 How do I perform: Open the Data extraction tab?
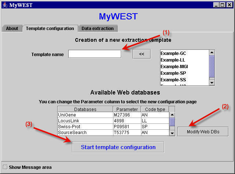(98, 29)
